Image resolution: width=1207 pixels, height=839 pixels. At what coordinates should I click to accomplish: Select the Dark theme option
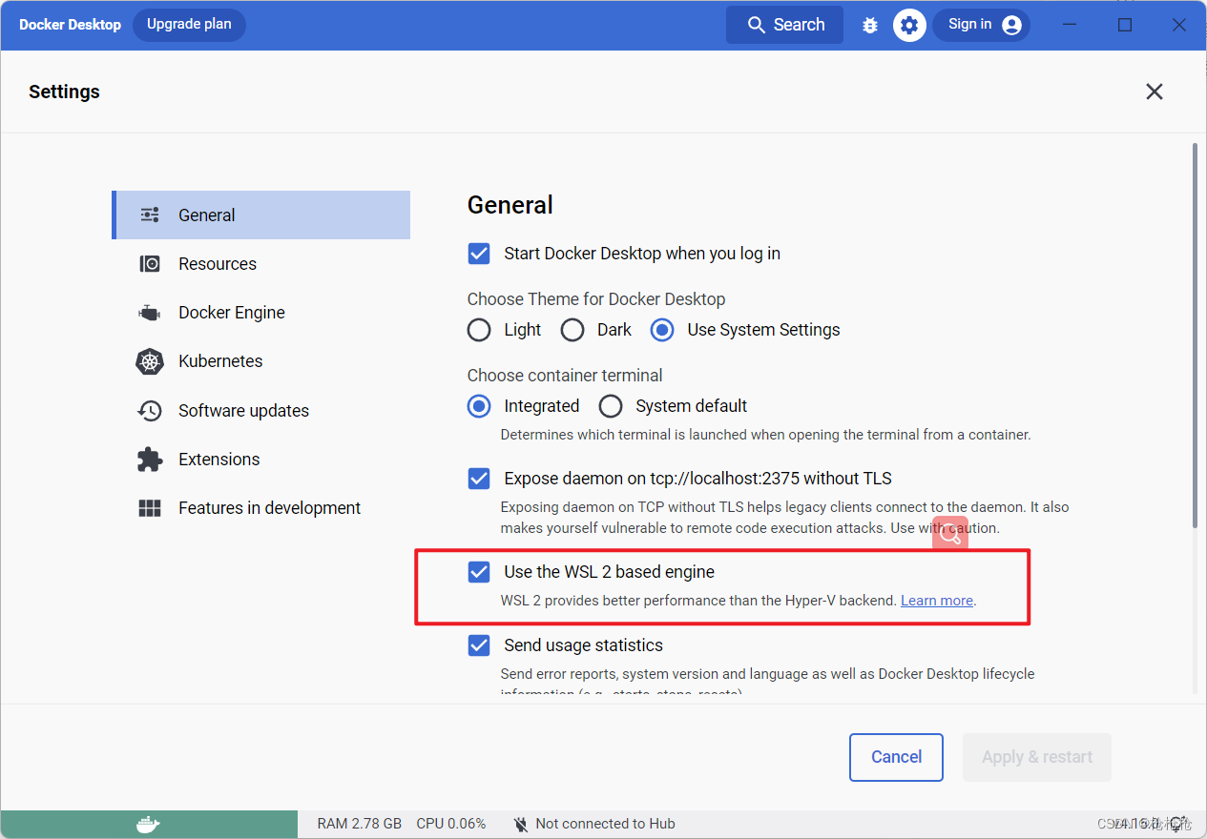(x=572, y=329)
